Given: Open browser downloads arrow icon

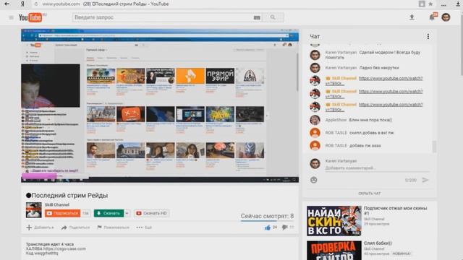Looking at the screenshot, I should (458, 4).
